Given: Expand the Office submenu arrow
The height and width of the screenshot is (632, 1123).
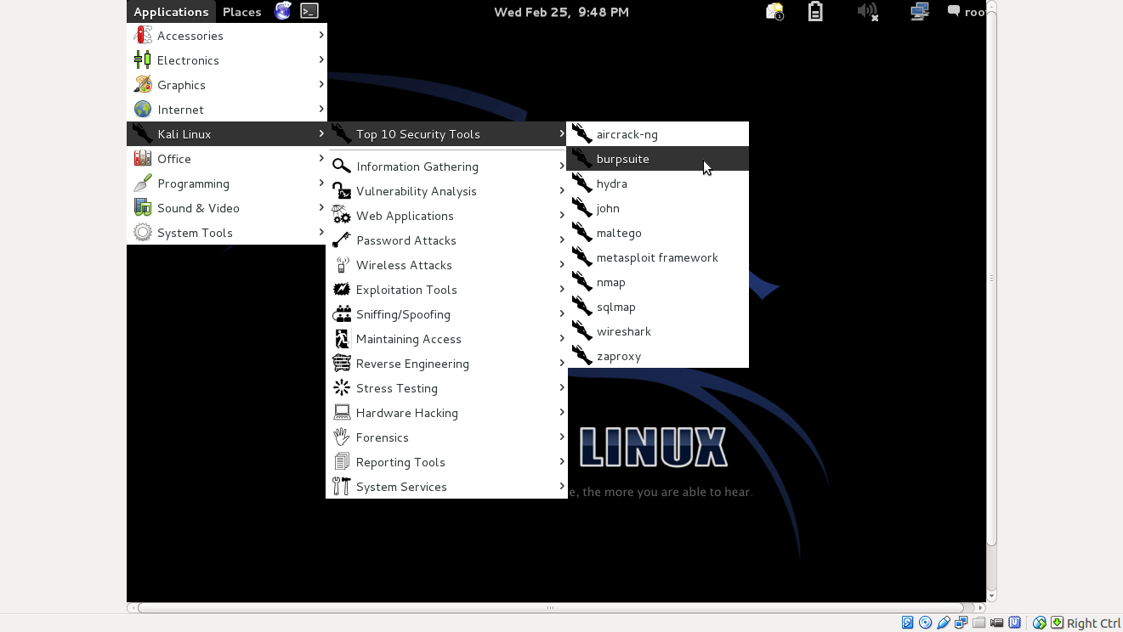Looking at the screenshot, I should [x=321, y=158].
